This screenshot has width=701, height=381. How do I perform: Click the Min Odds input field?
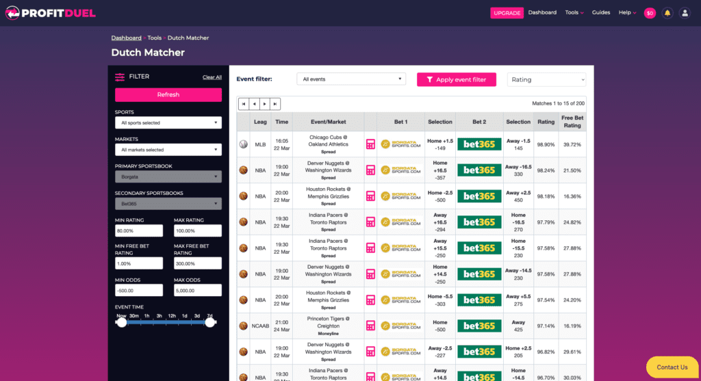point(139,290)
